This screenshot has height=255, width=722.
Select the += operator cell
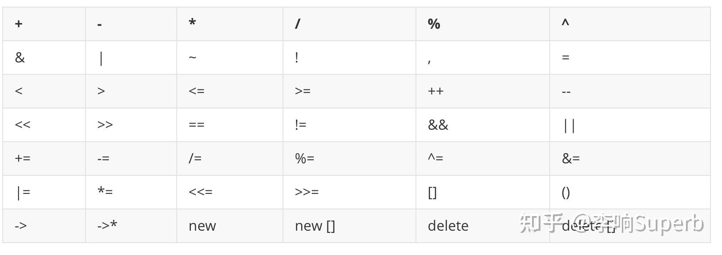pos(44,158)
